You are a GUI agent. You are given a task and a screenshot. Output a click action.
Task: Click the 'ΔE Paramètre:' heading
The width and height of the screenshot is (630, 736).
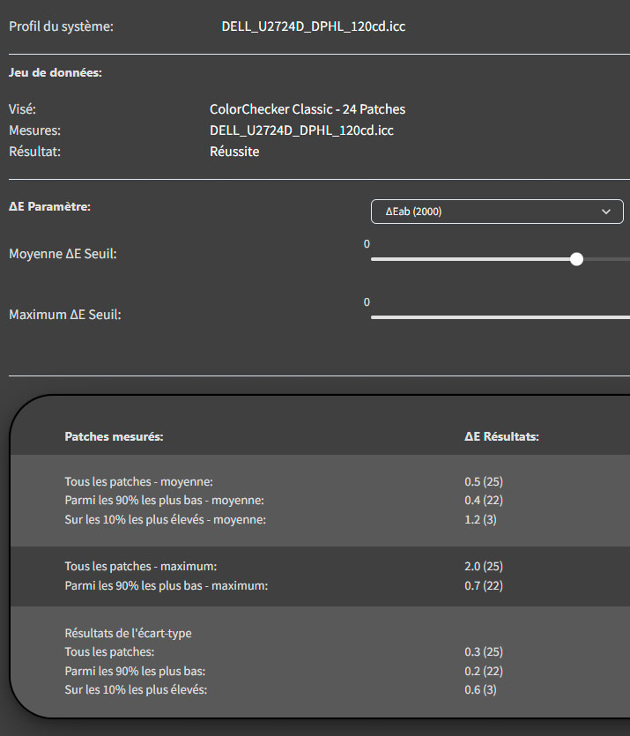click(x=49, y=206)
